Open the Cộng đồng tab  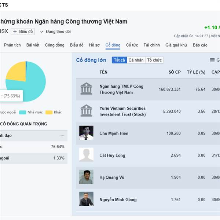pos(55,45)
